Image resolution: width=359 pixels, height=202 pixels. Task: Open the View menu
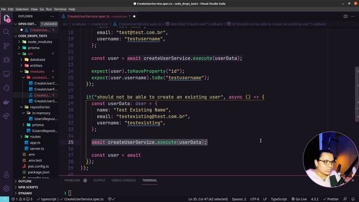click(x=34, y=9)
